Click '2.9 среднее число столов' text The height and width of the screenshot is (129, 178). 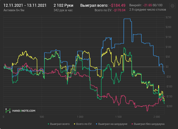[147, 10]
